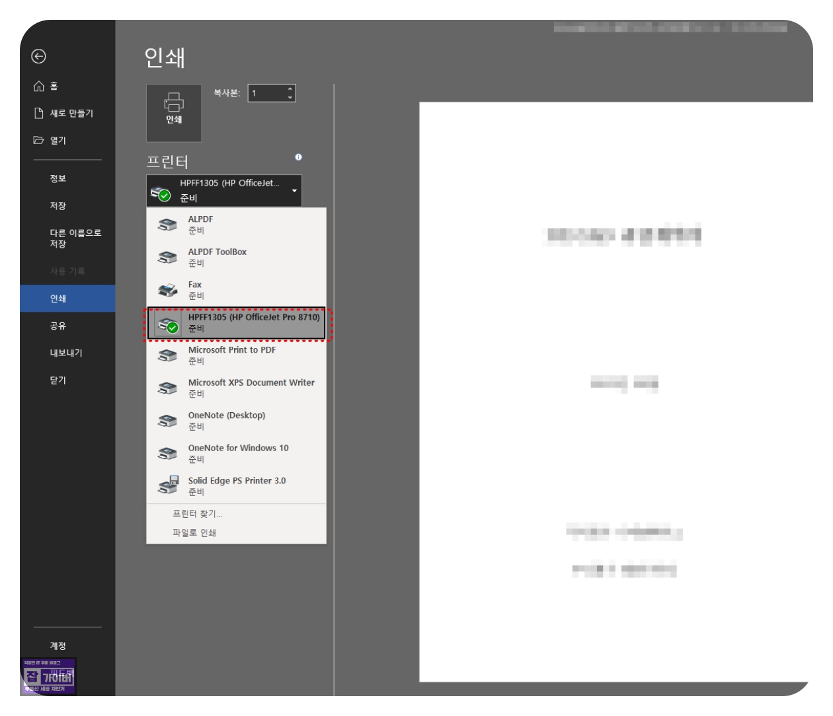Select ALPDF ToolBox printer name

pos(218,252)
